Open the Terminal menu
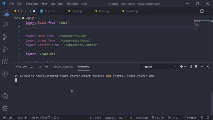Viewport: 213px width, 120px height. click(x=72, y=4)
